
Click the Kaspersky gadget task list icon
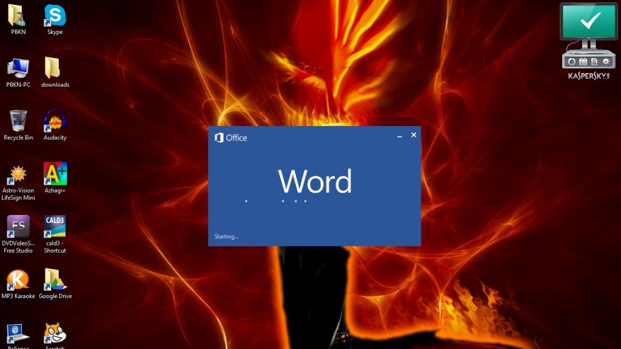[x=583, y=62]
